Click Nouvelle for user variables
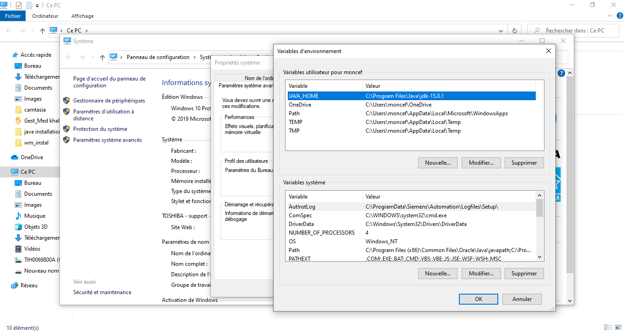This screenshot has height=333, width=625. [437, 163]
